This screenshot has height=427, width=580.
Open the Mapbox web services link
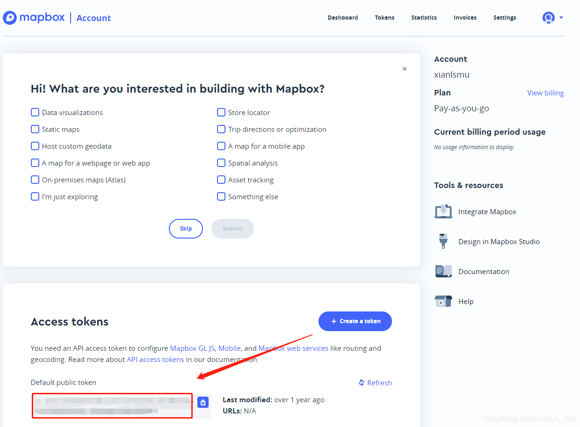pyautogui.click(x=293, y=348)
